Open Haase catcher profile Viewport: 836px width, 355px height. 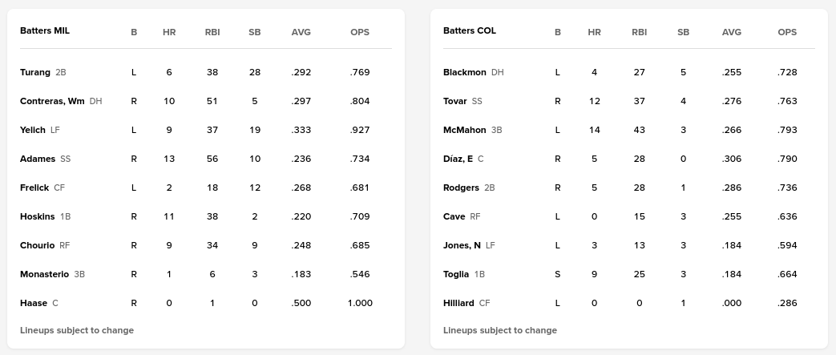pyautogui.click(x=34, y=303)
